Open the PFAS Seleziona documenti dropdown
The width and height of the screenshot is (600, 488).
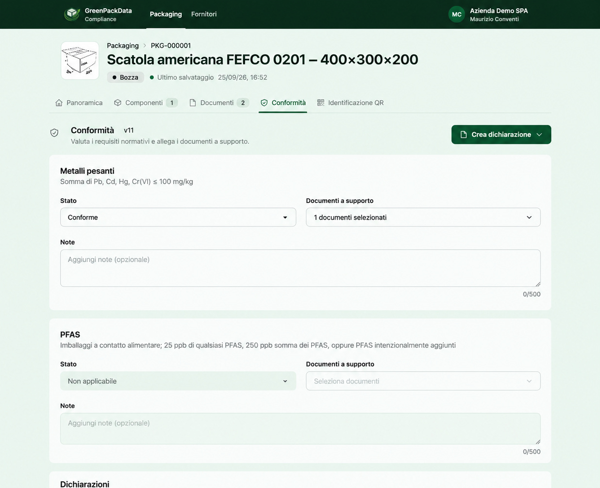423,381
